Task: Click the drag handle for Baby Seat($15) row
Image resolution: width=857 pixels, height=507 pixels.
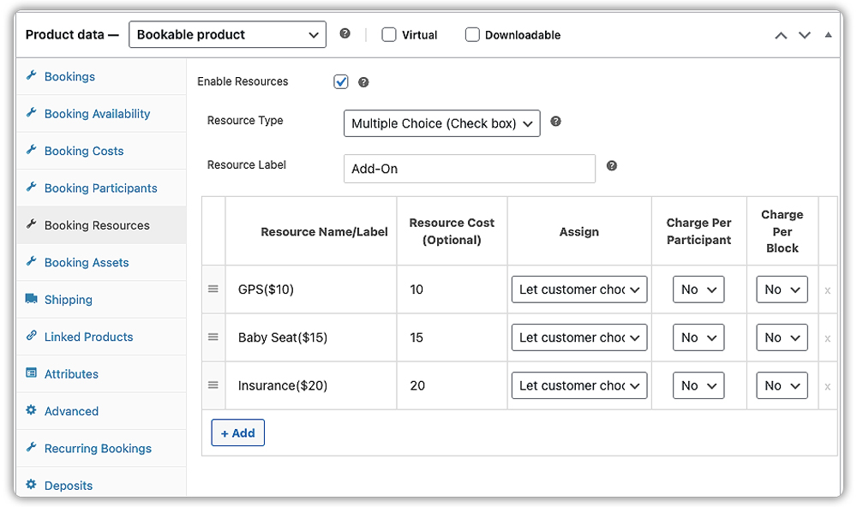Action: (x=213, y=337)
